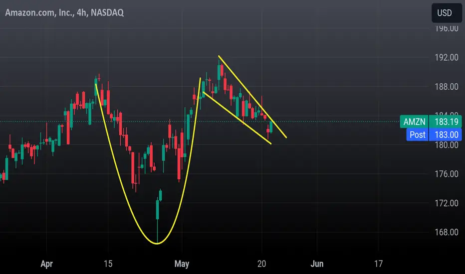Screen dimensions: 465x274
Task: Click the 176.00 price axis label
Action: (447, 174)
